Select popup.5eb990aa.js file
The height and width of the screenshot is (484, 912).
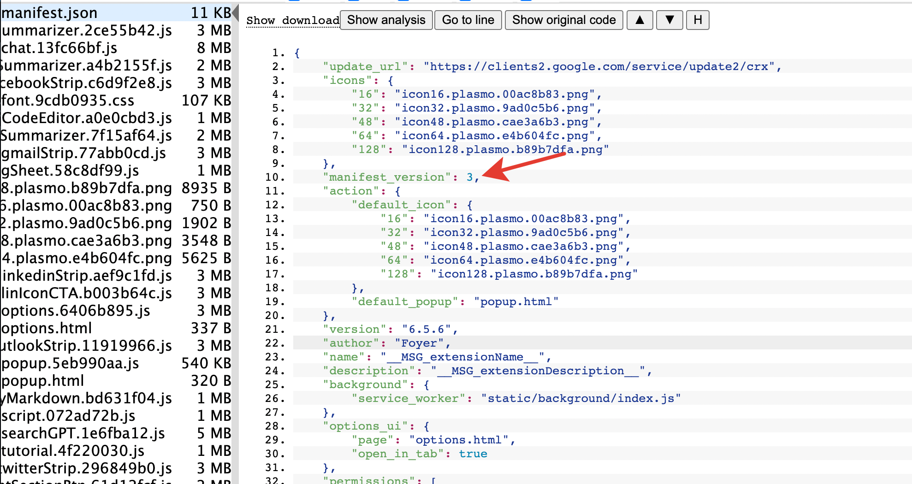coord(70,363)
